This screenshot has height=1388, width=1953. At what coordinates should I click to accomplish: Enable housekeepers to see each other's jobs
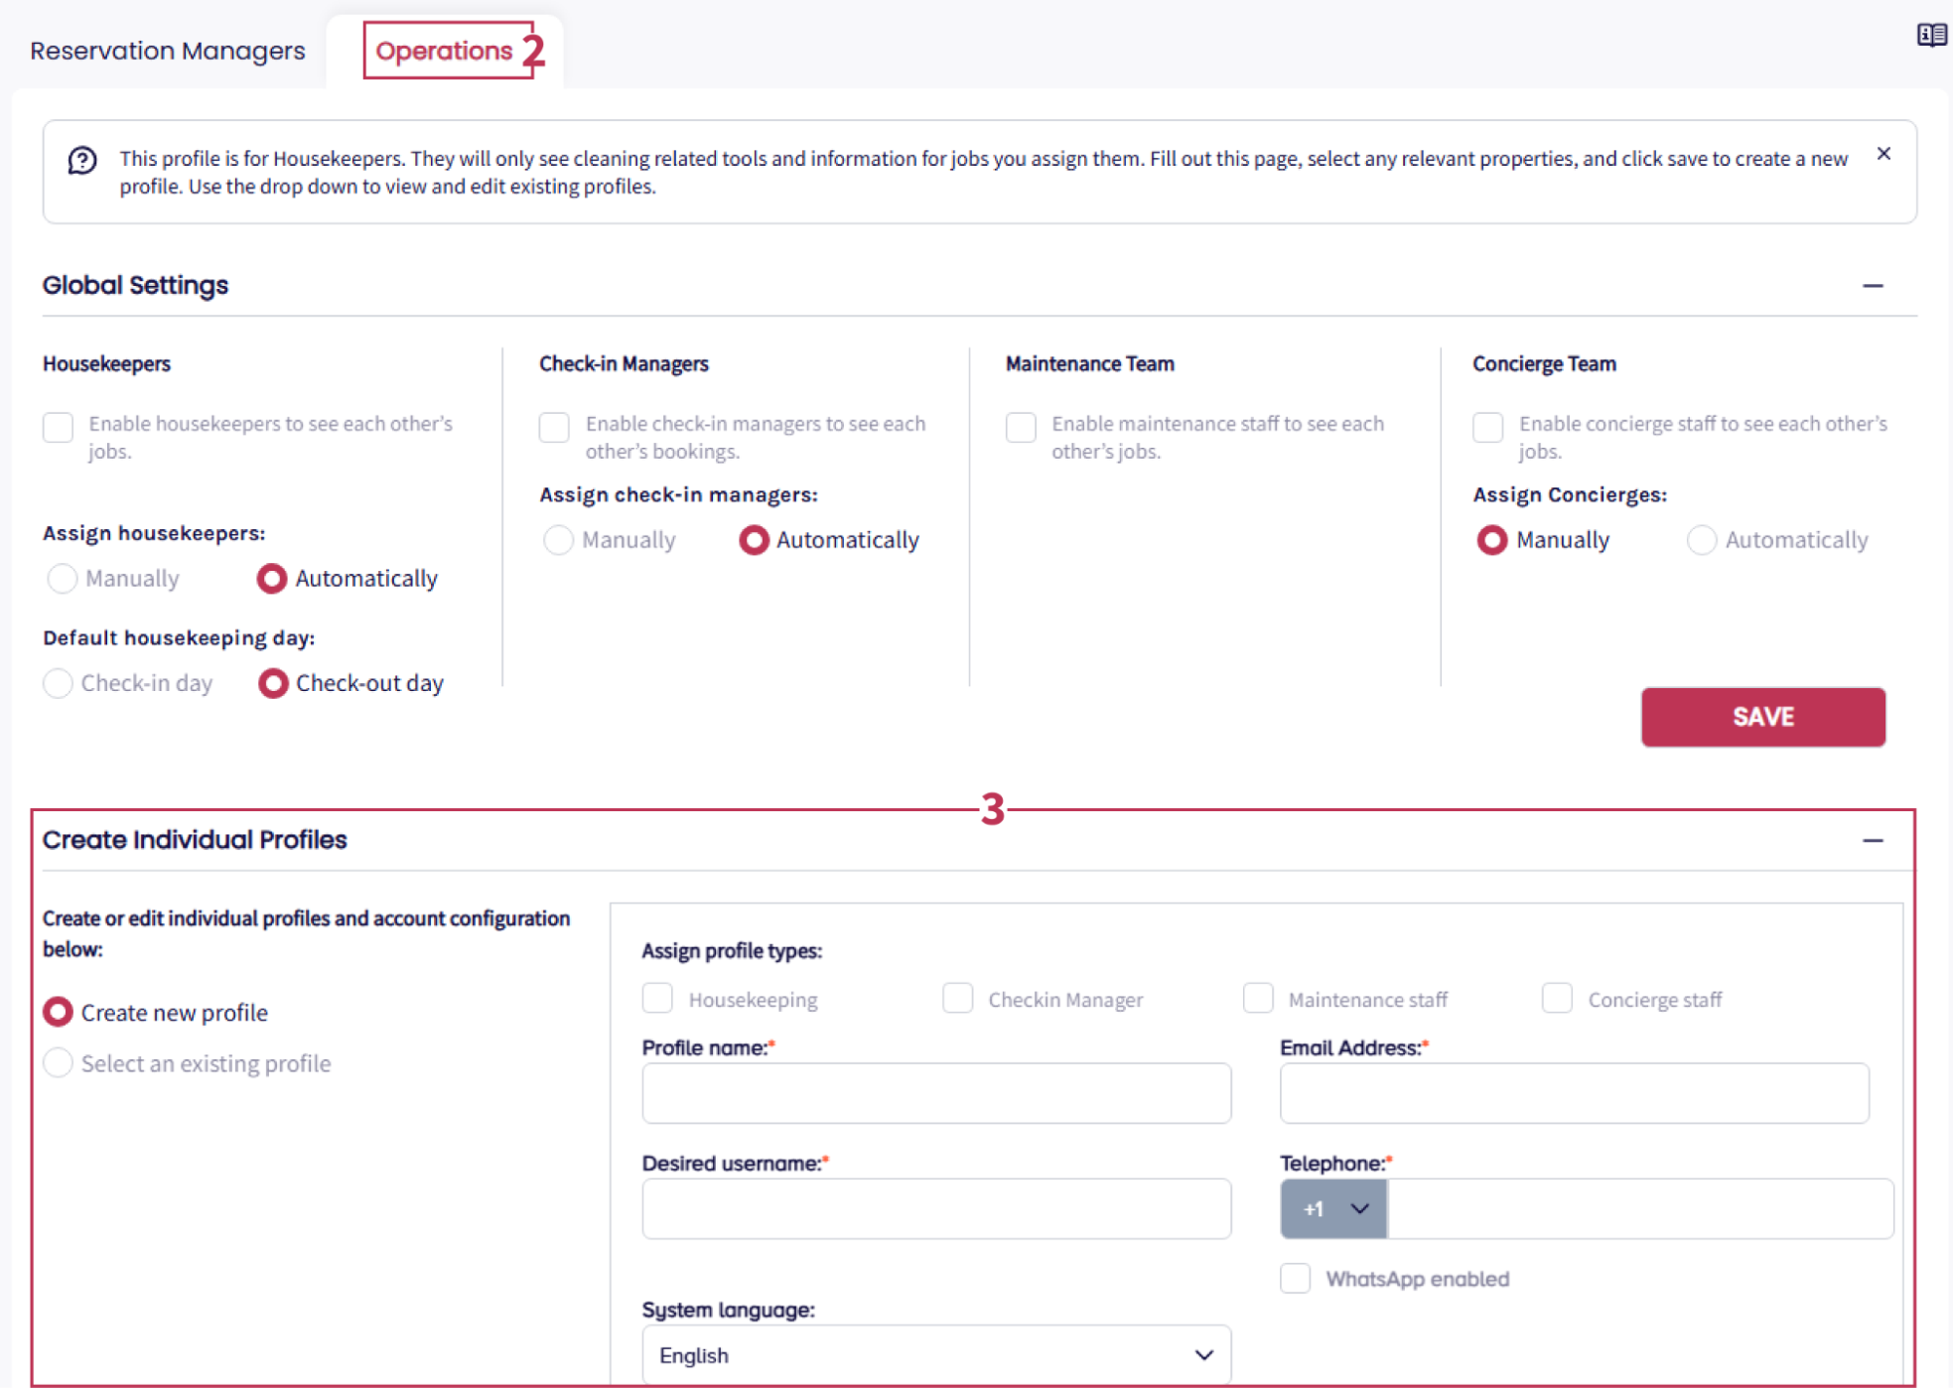(59, 428)
